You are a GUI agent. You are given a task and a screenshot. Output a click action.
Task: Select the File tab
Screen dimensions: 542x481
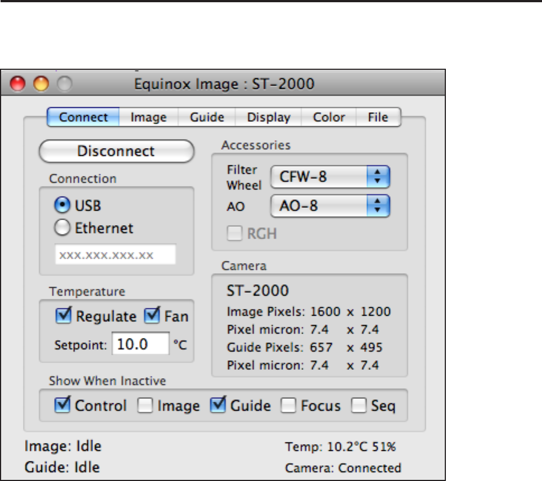click(378, 117)
